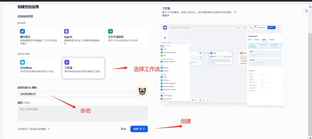This screenshot has width=312, height=139.
Task: Click the blue Chatflow icon
Action: click(x=22, y=62)
